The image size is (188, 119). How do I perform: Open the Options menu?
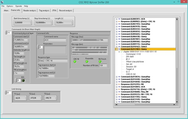10,6
